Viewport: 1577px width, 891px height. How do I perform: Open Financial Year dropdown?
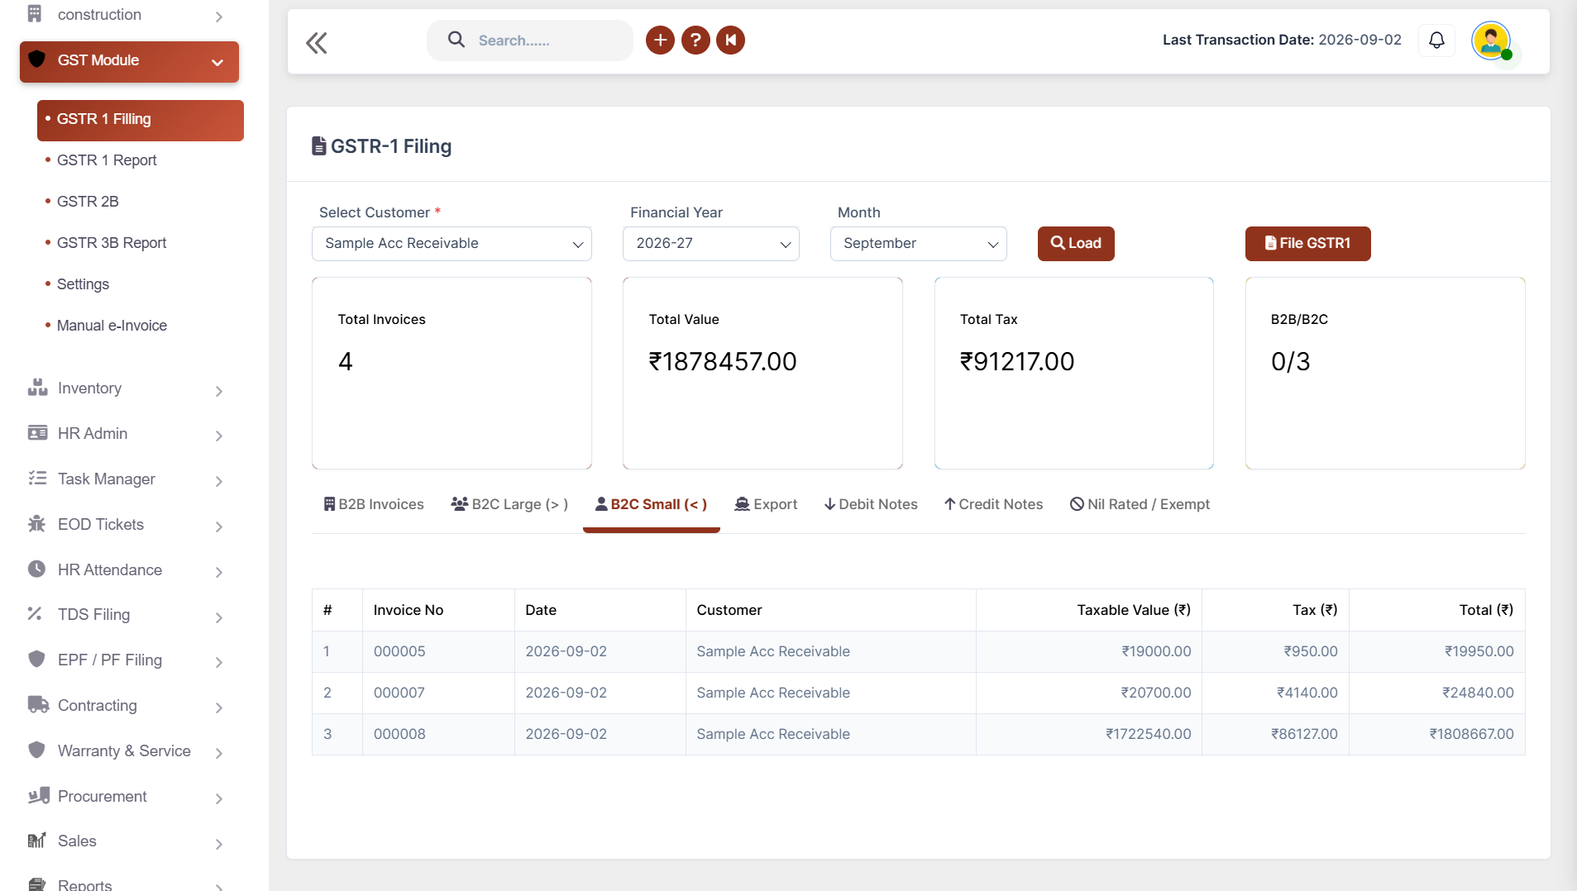click(x=711, y=244)
